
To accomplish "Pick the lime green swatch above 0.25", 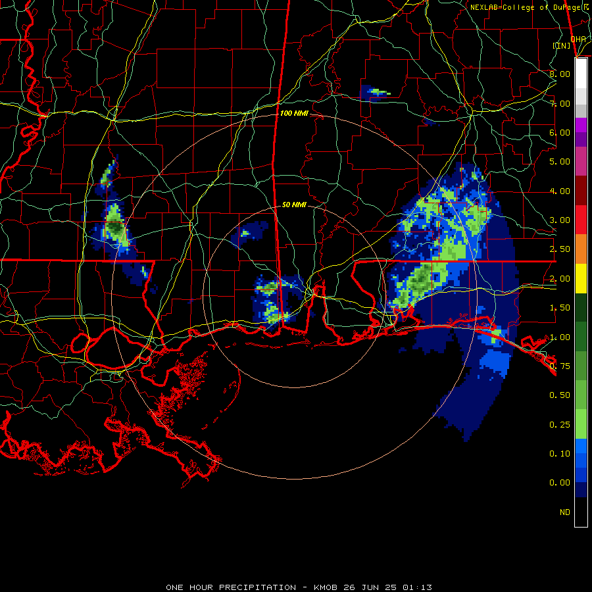I will click(x=581, y=424).
